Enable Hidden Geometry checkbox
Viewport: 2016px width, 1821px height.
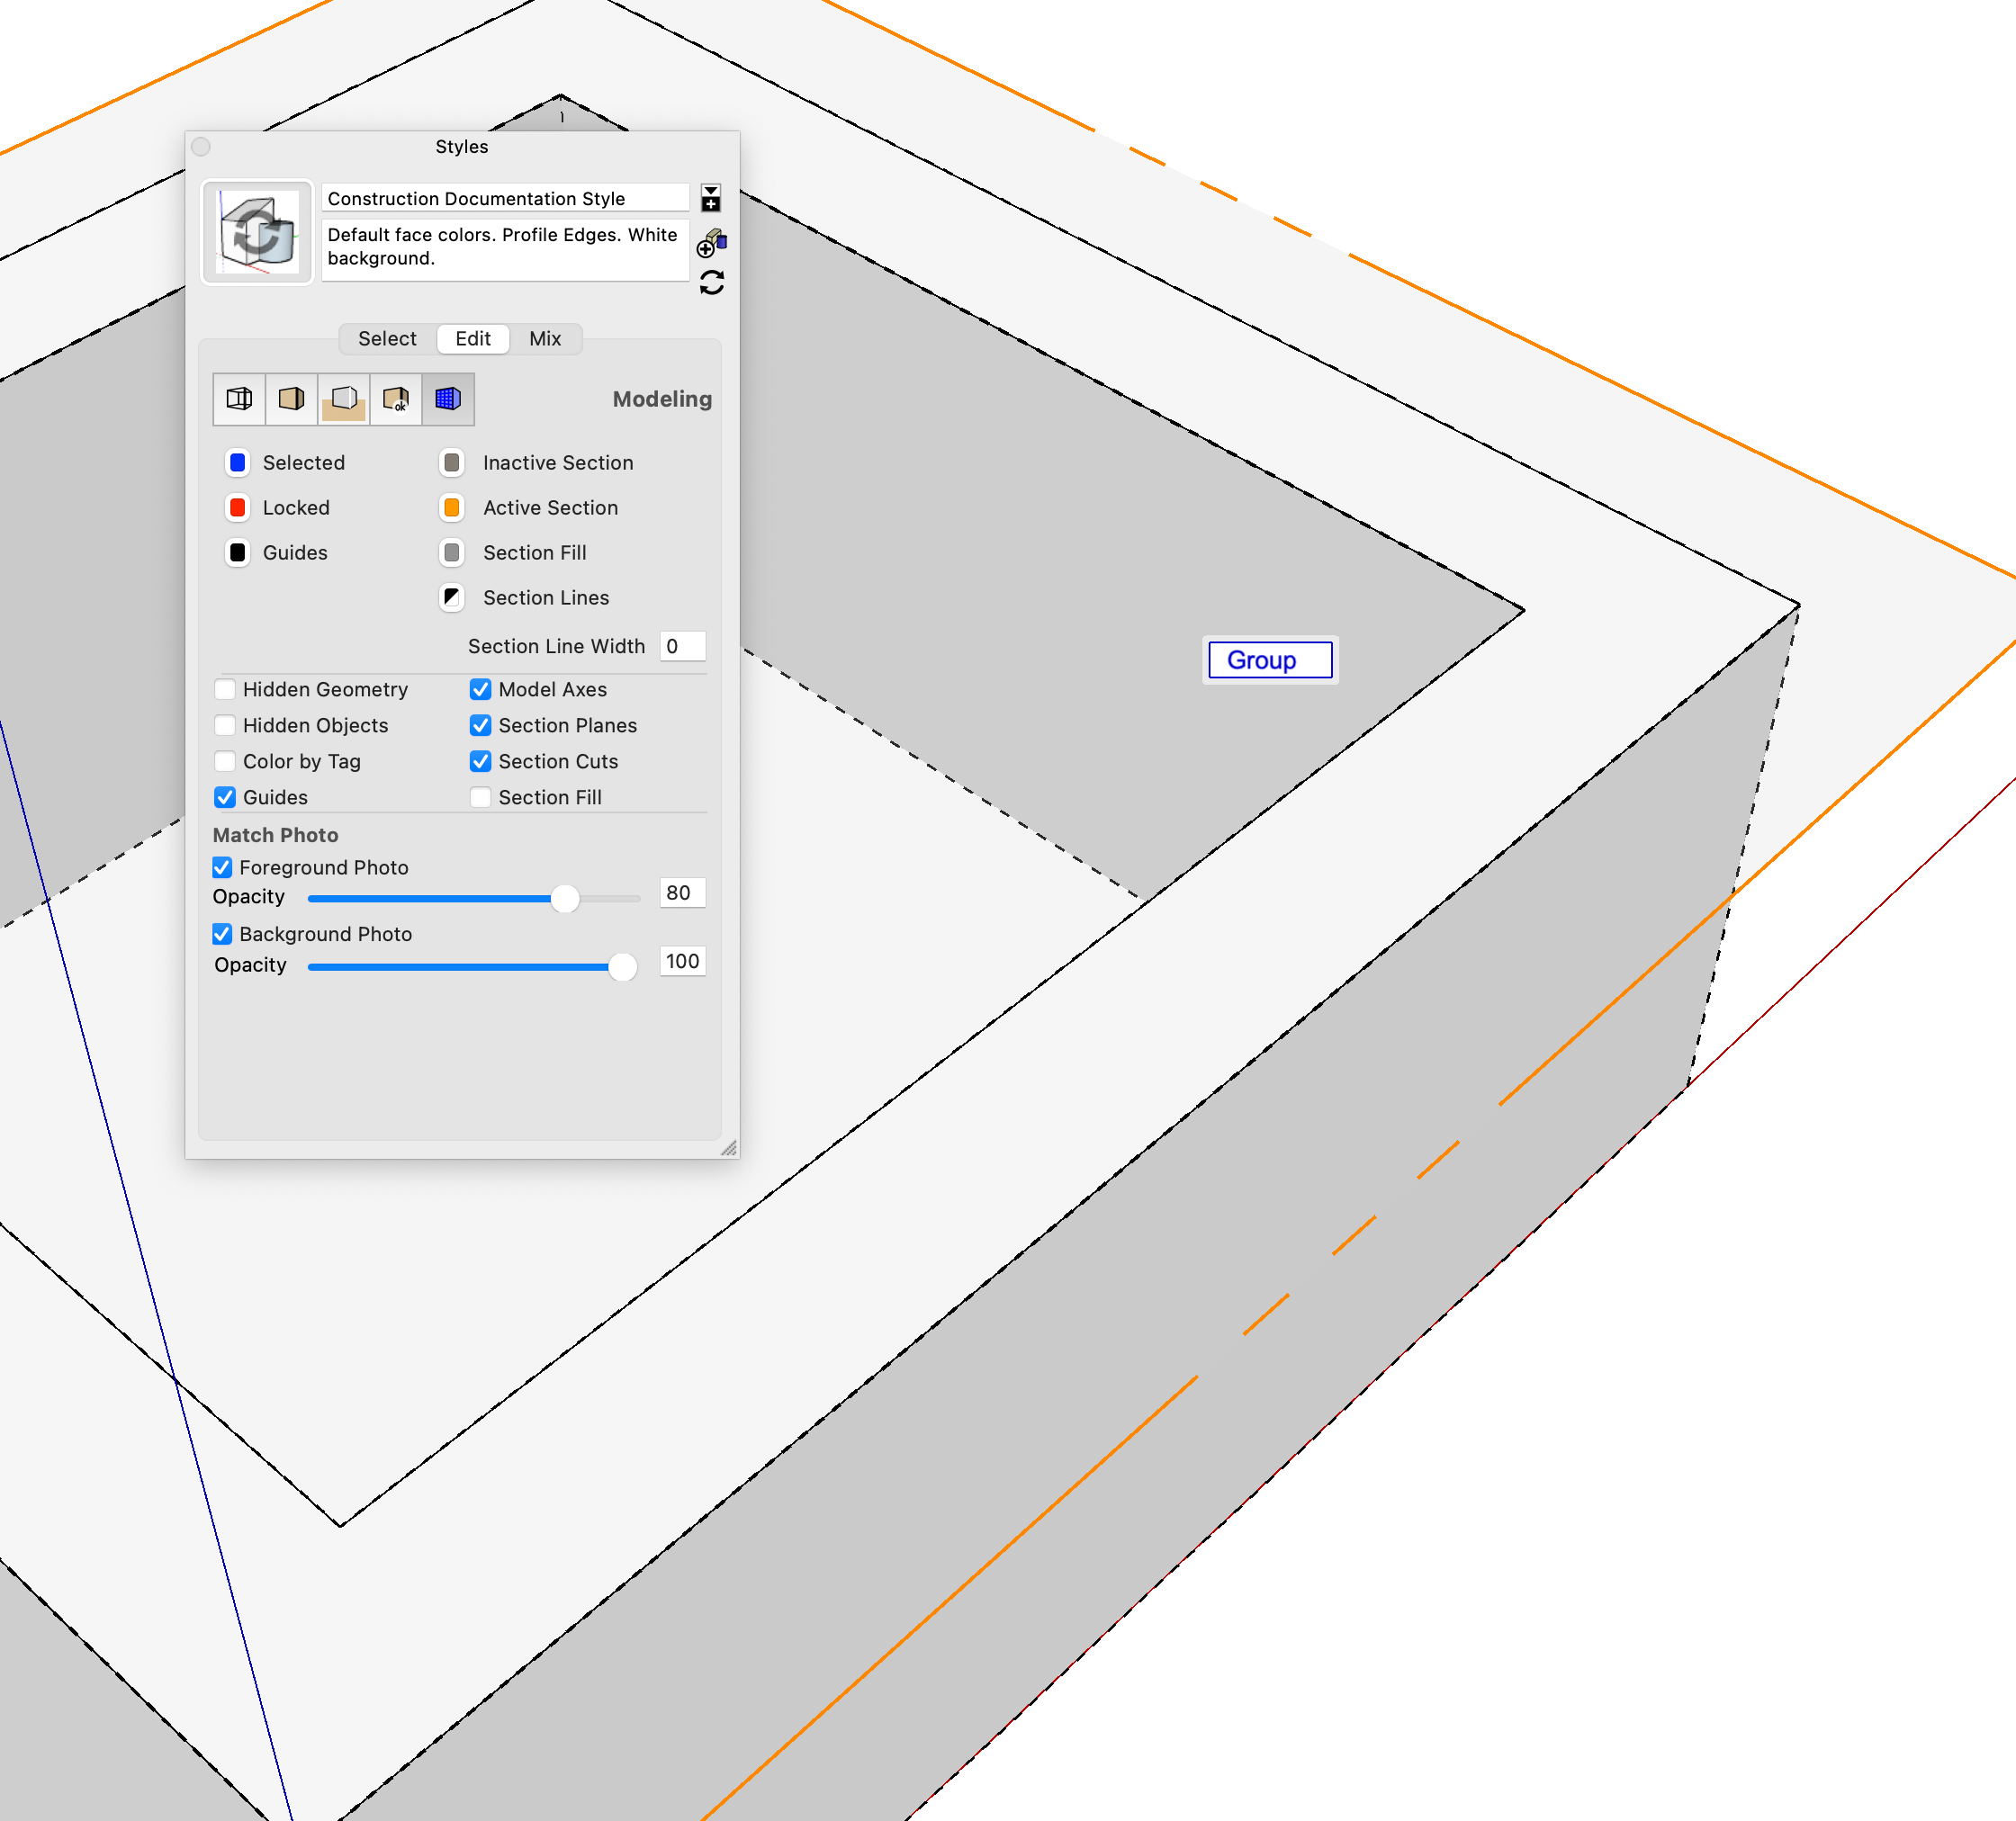225,689
